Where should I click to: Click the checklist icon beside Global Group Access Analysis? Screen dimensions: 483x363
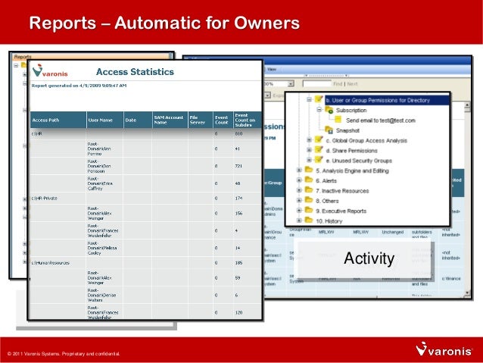[x=319, y=140]
